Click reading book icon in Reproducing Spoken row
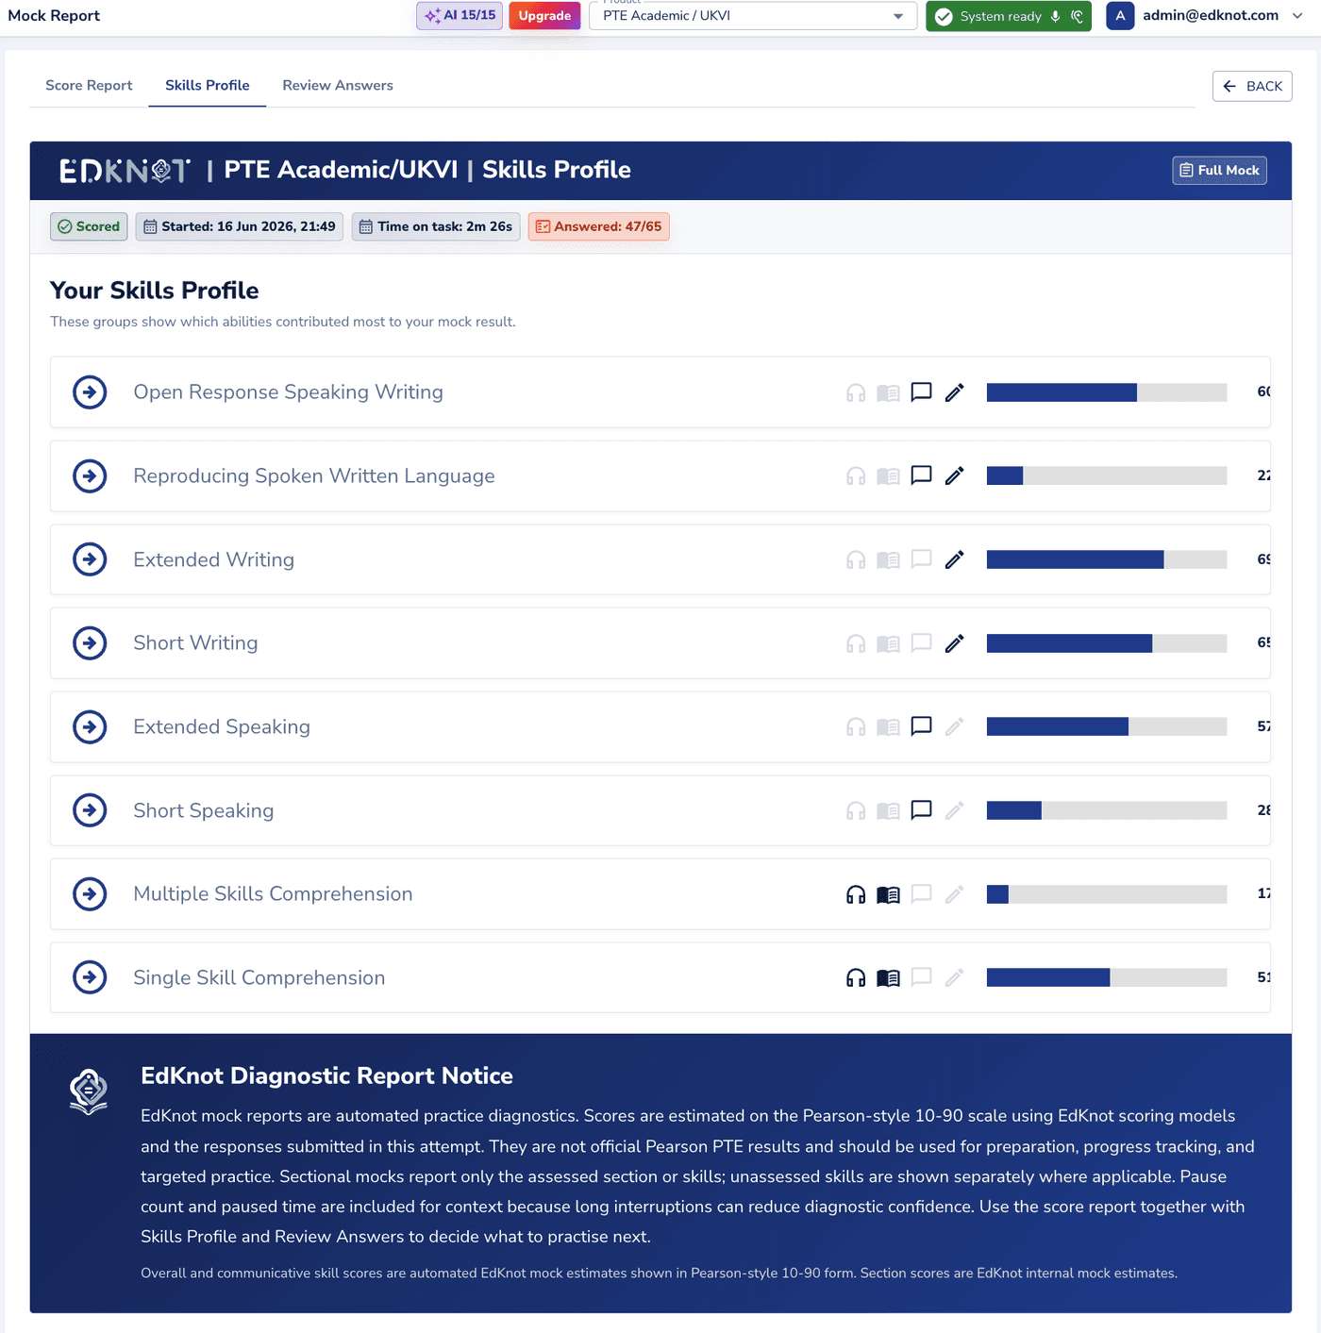Image resolution: width=1321 pixels, height=1333 pixels. (888, 475)
